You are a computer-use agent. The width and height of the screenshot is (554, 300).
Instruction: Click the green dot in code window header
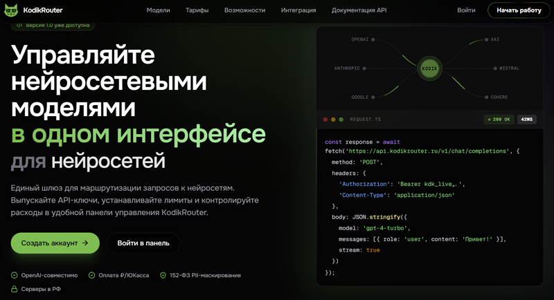(341, 120)
